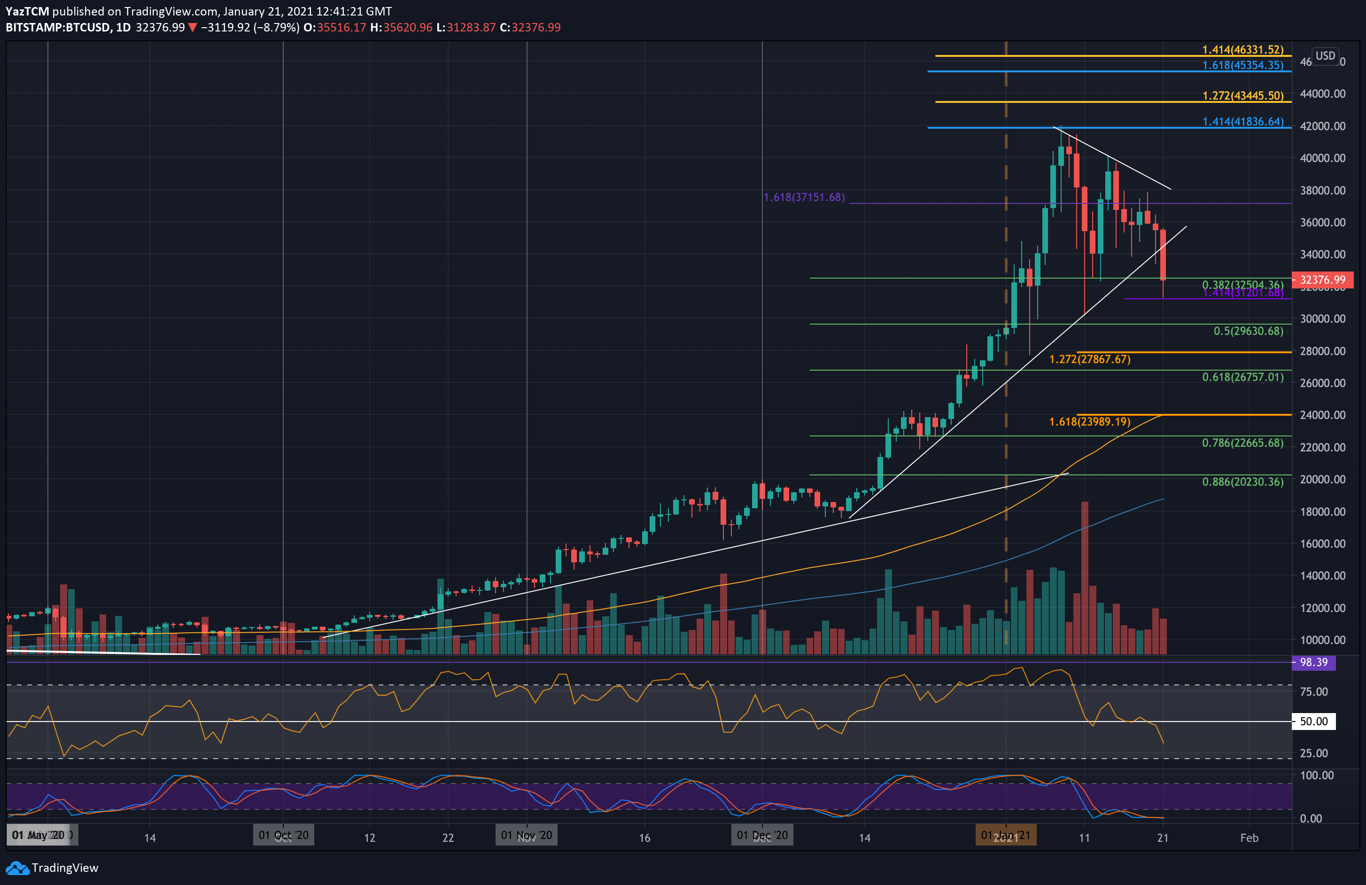Viewport: 1366px width, 885px height.
Task: Click TradingView.com in the publish header
Action: click(x=171, y=11)
